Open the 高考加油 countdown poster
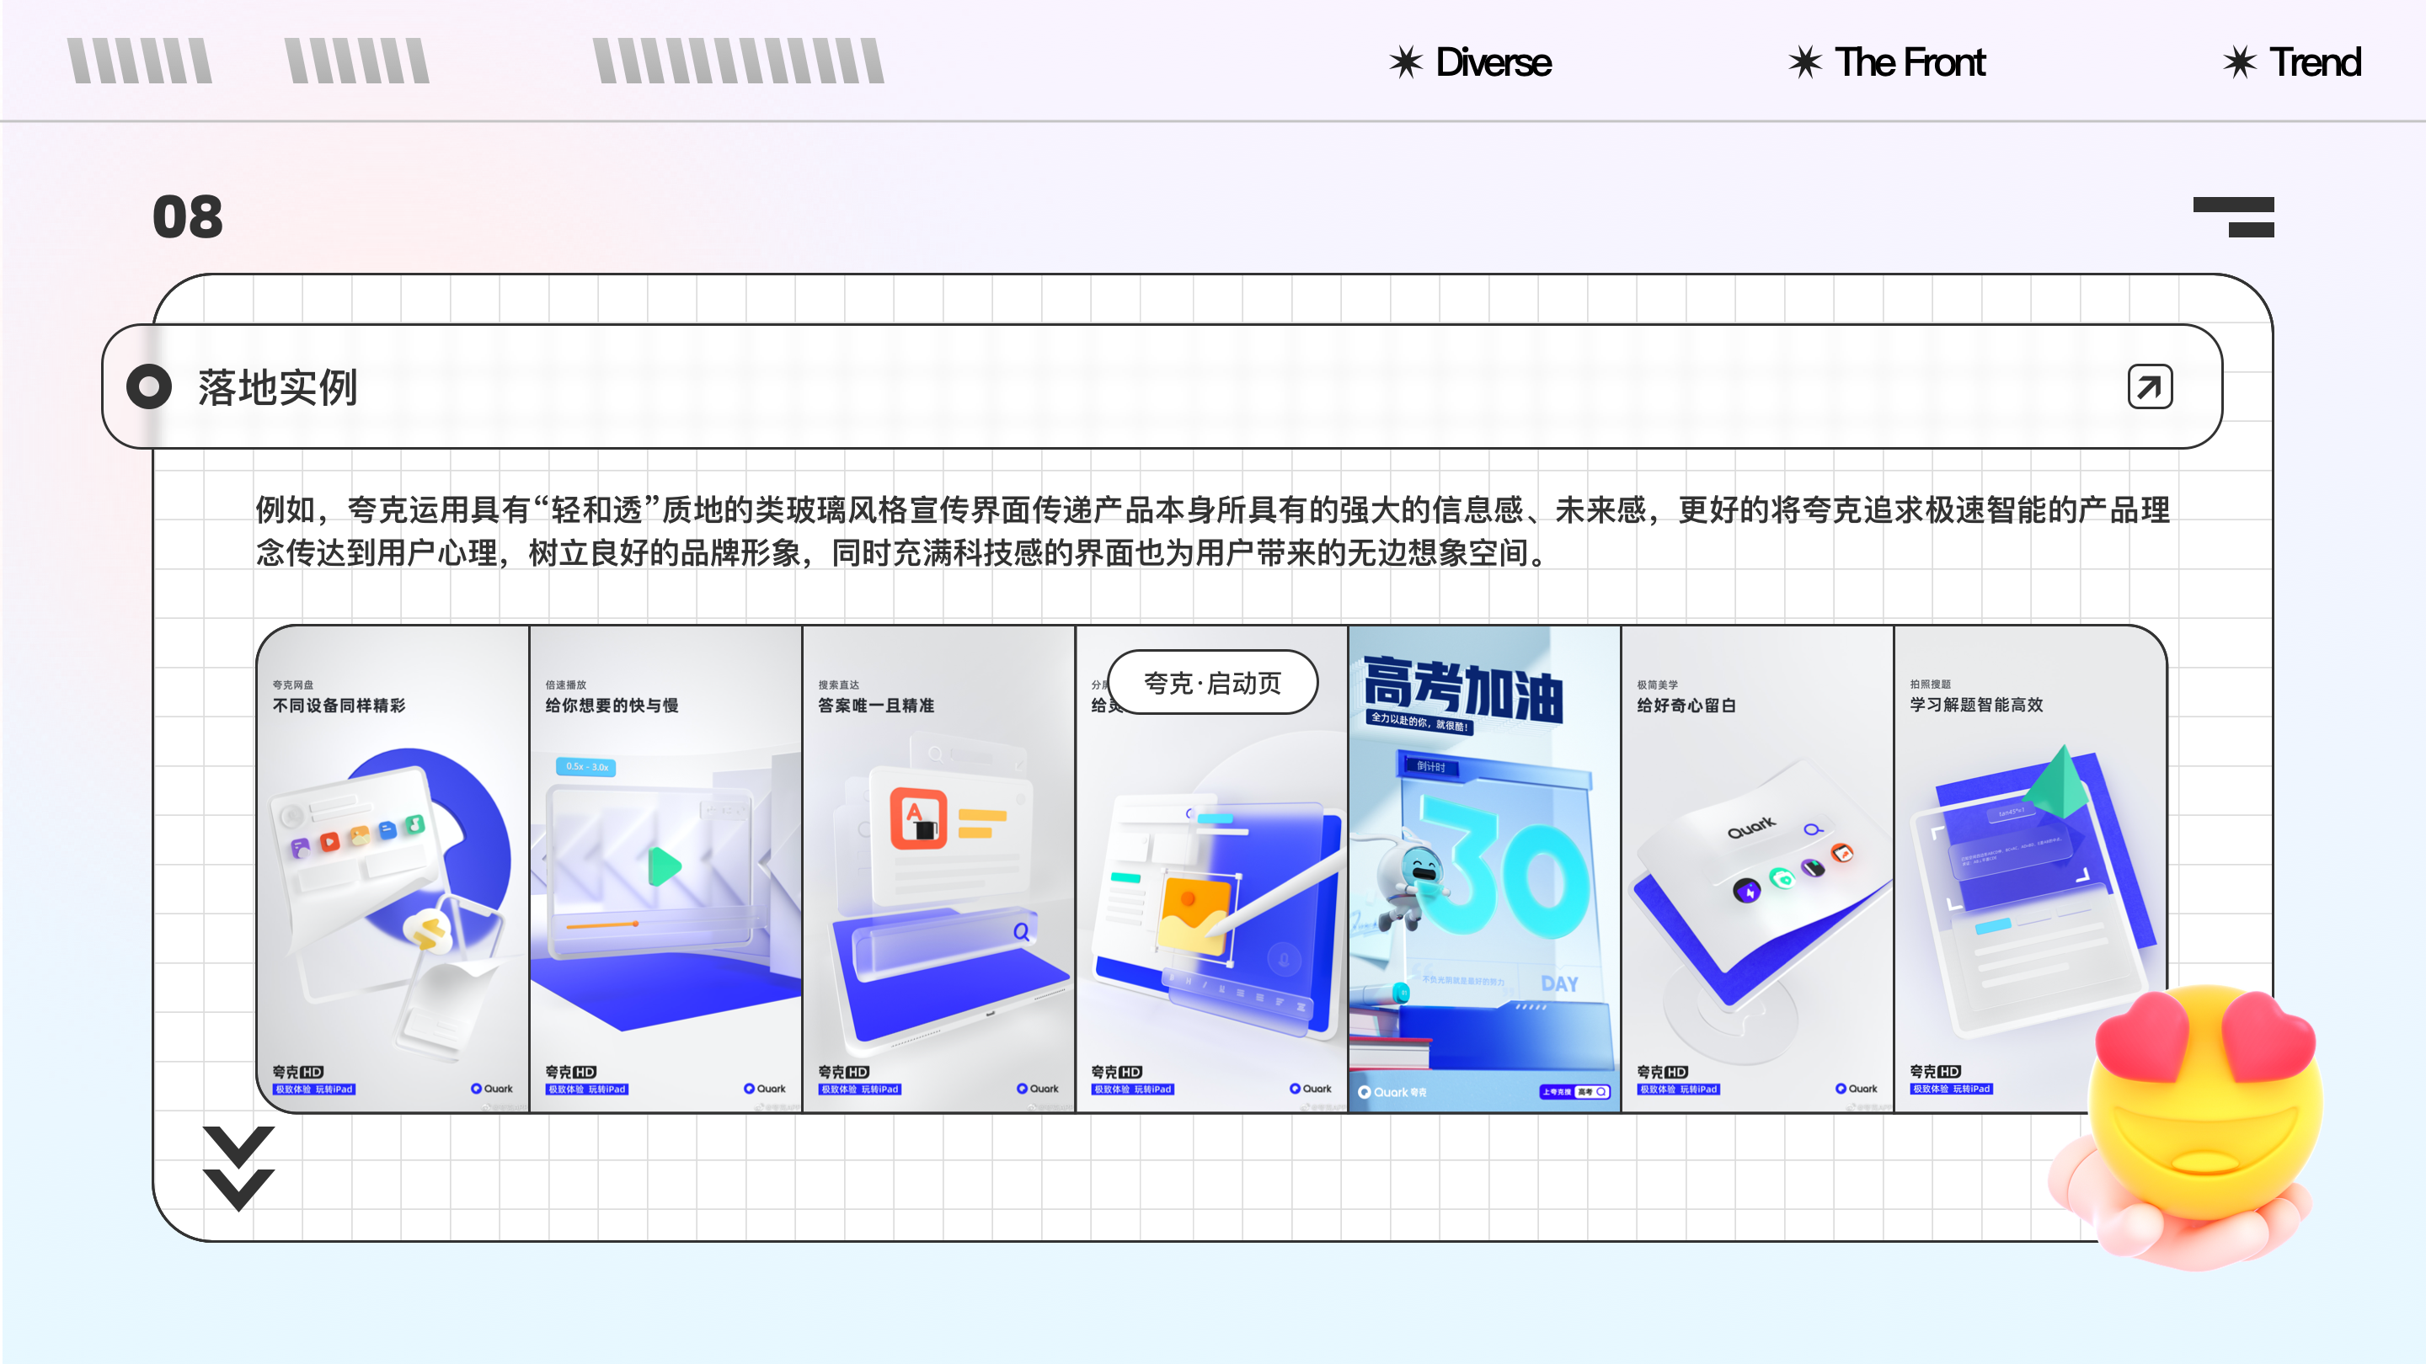The height and width of the screenshot is (1364, 2426). [x=1483, y=868]
